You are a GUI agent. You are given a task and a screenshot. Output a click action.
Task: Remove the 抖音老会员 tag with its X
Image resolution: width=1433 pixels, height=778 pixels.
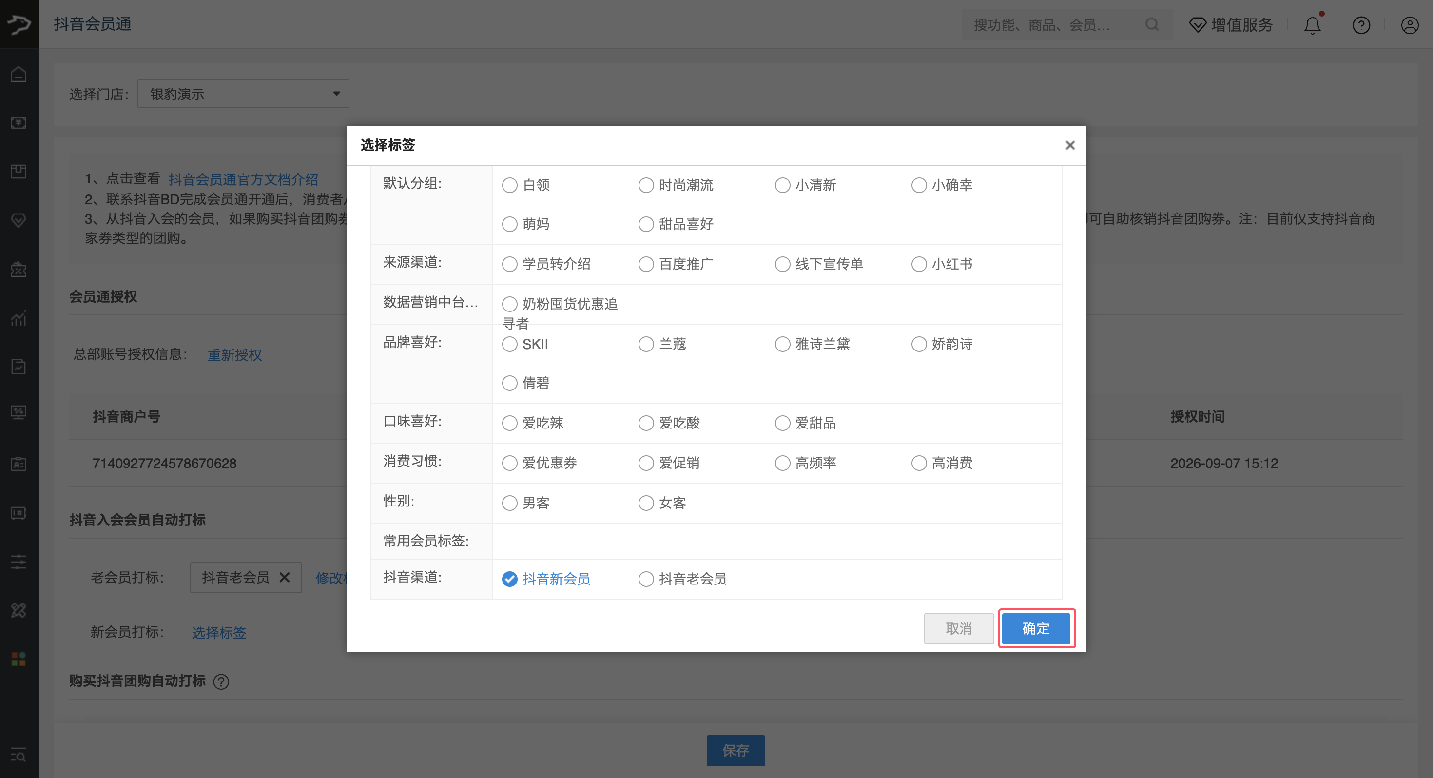pos(284,577)
